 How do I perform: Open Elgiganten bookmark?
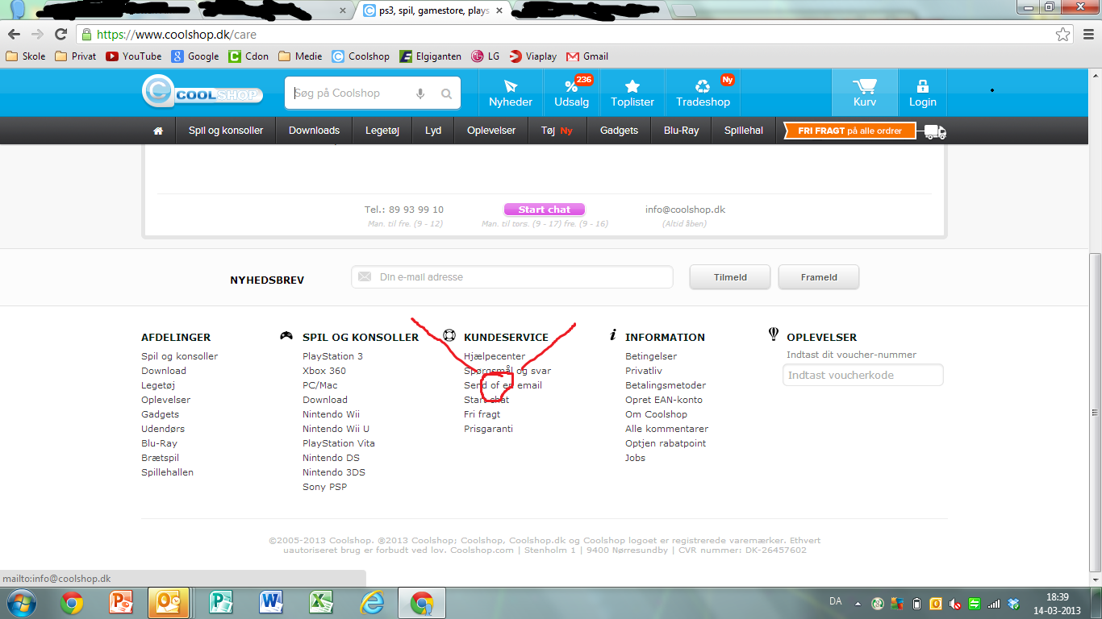coord(431,56)
